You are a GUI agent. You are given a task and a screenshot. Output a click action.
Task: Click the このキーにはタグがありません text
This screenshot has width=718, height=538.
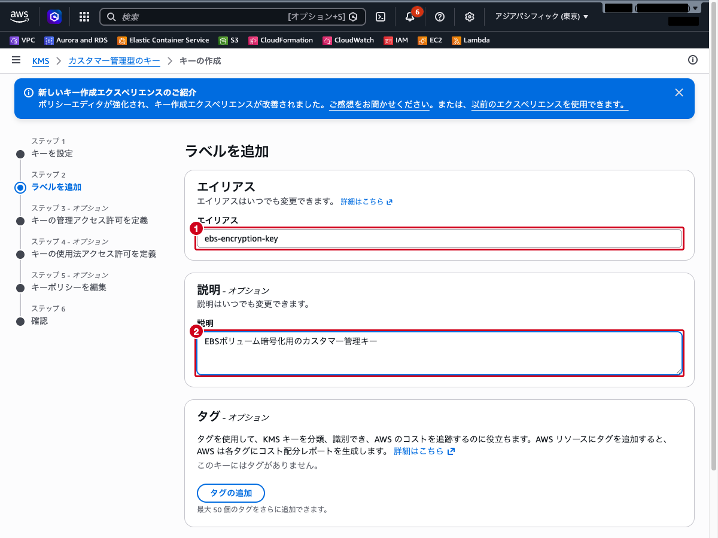click(258, 464)
